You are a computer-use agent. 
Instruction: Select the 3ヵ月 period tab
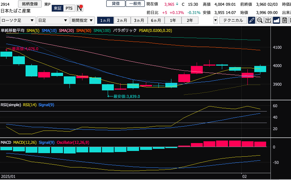coord(139,20)
